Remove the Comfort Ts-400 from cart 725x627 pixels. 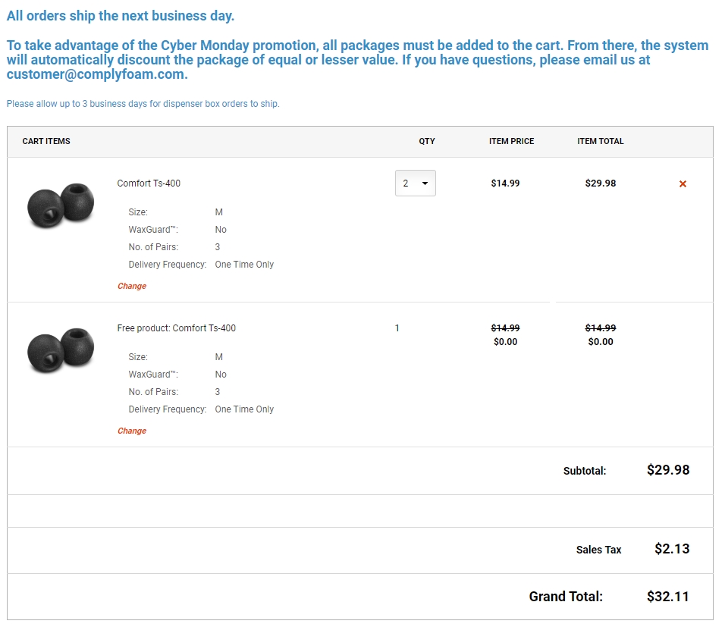pyautogui.click(x=682, y=183)
